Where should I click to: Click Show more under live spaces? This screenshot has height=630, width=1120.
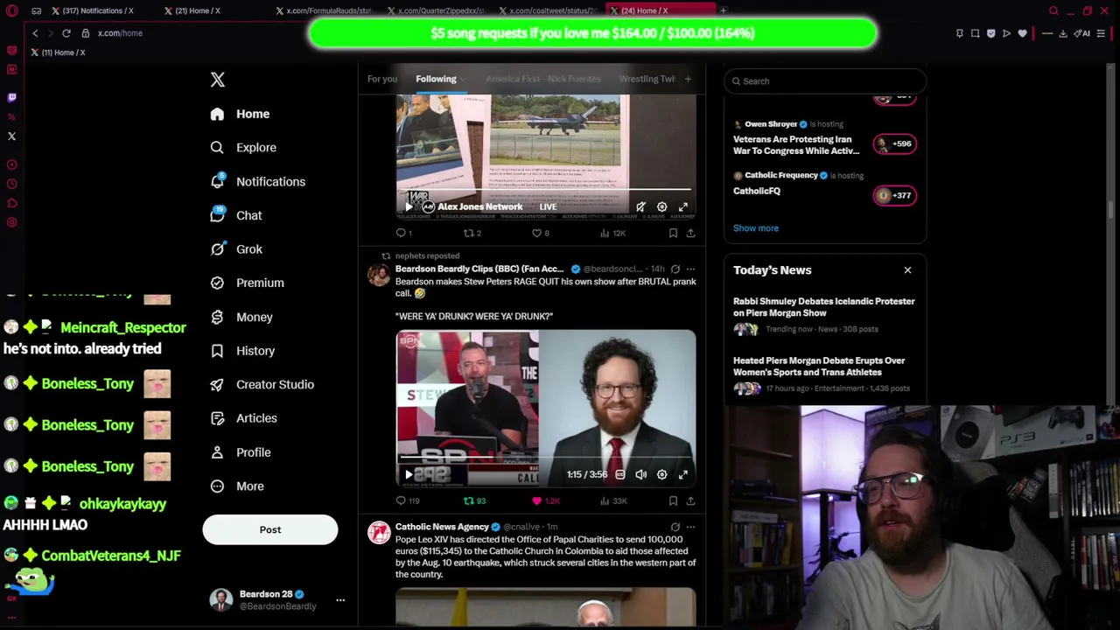[756, 228]
